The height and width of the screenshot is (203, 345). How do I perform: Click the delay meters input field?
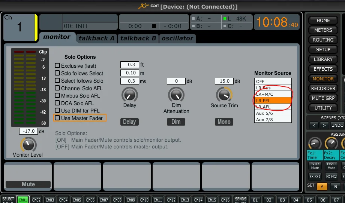point(130,73)
